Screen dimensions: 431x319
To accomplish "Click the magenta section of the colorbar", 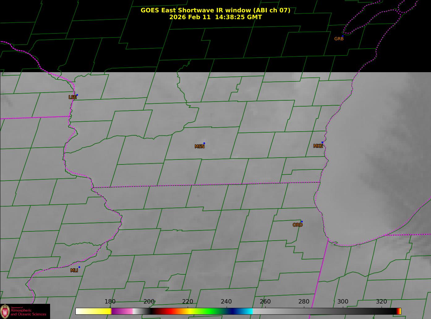I will point(122,311).
